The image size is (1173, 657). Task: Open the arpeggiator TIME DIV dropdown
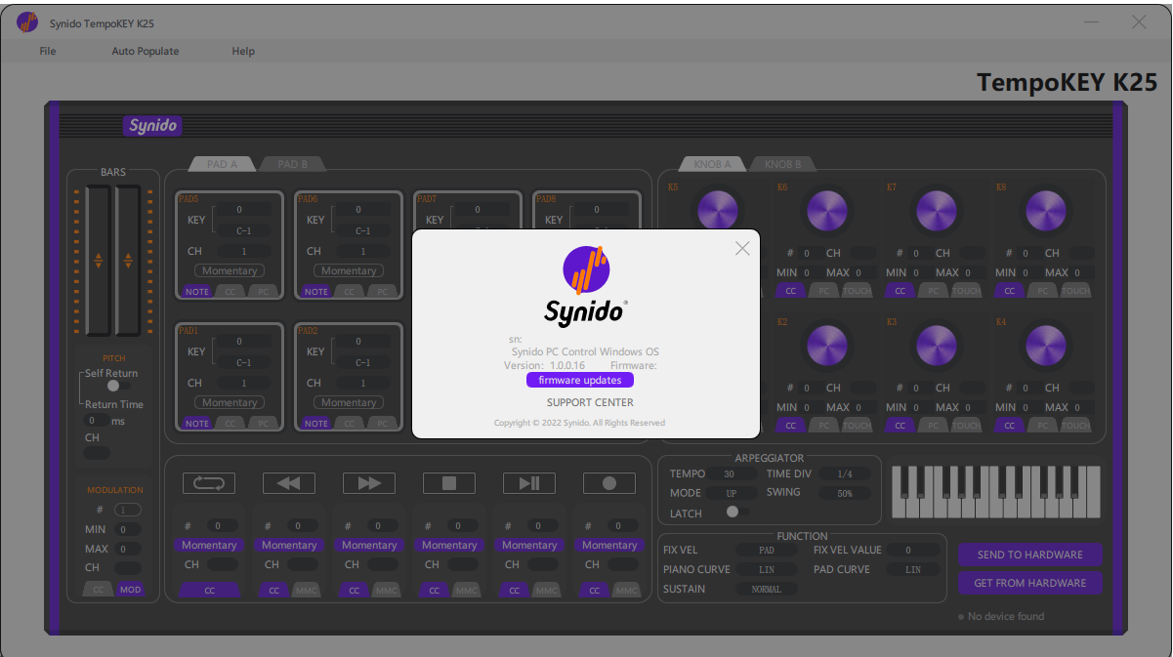(x=844, y=473)
